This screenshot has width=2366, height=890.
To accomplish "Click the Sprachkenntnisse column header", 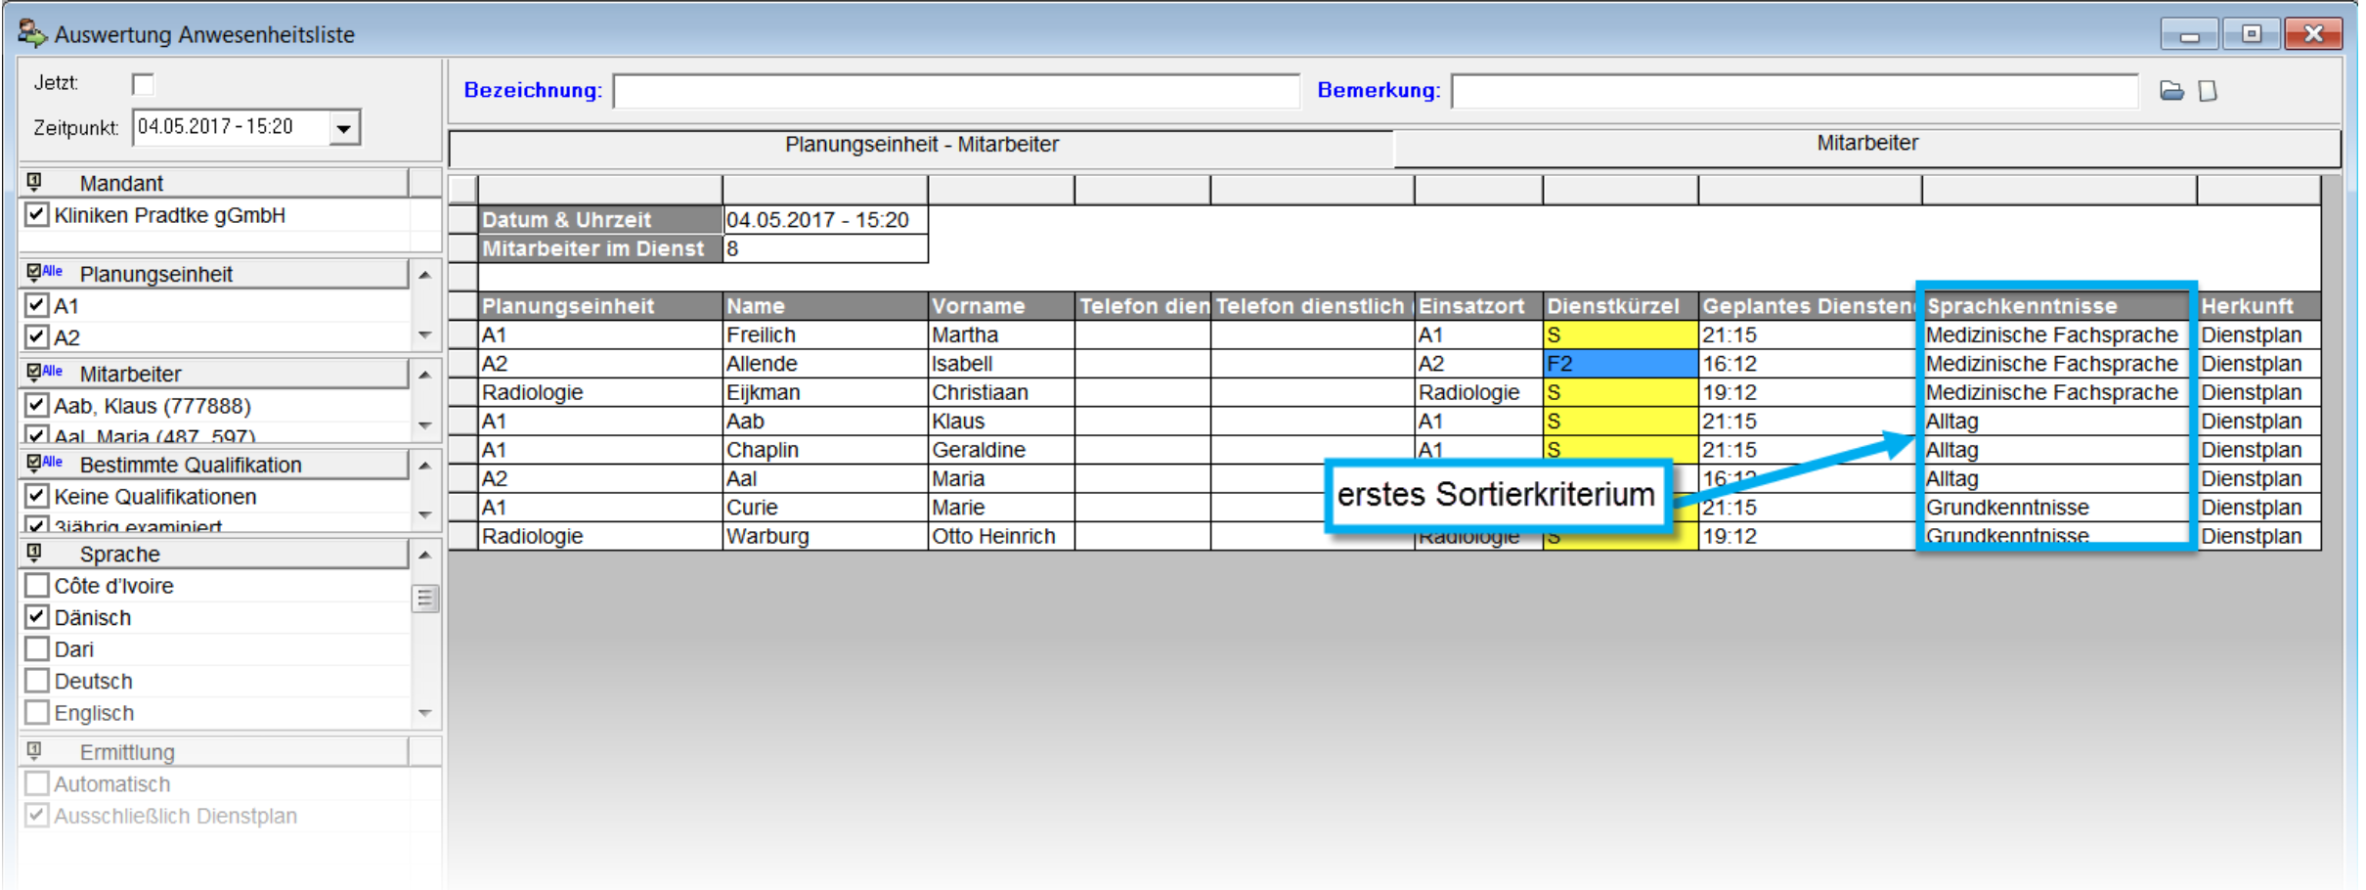I will click(2053, 306).
